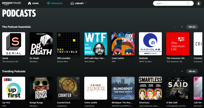Open the 99% Invisible cover art
This screenshot has height=108, width=204.
(68, 44)
